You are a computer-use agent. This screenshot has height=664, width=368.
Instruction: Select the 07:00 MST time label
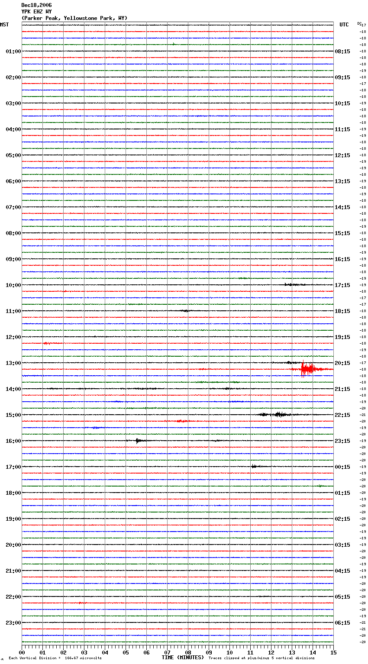pos(13,207)
